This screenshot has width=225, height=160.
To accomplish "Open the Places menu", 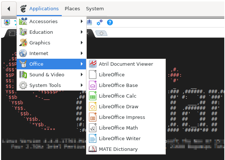I will pos(72,8).
